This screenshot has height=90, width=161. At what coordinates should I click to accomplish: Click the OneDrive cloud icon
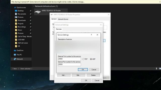[x=15, y=50]
